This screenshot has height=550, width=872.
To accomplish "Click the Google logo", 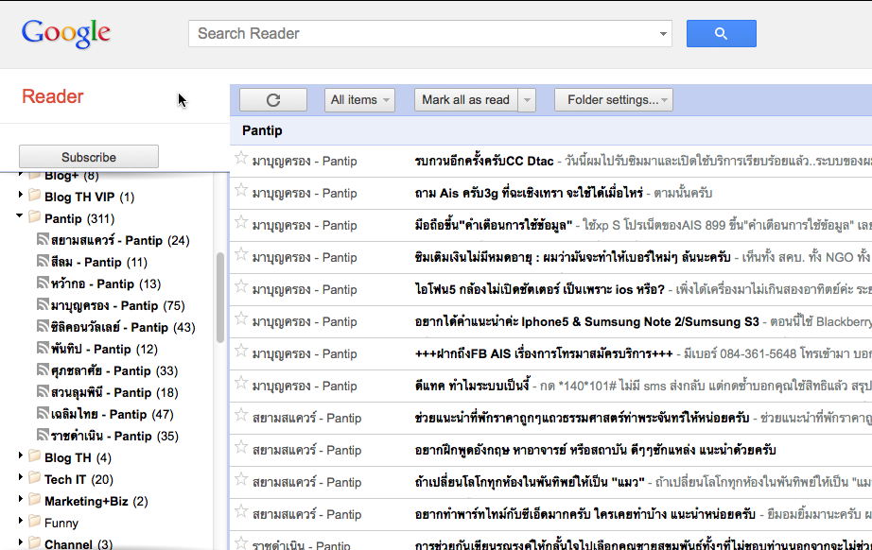I will (x=65, y=33).
